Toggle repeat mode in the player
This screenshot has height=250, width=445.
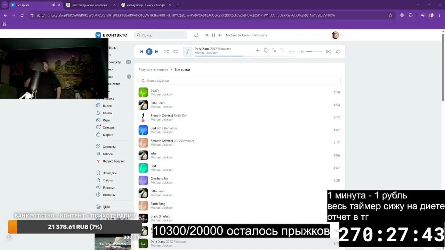[176, 52]
